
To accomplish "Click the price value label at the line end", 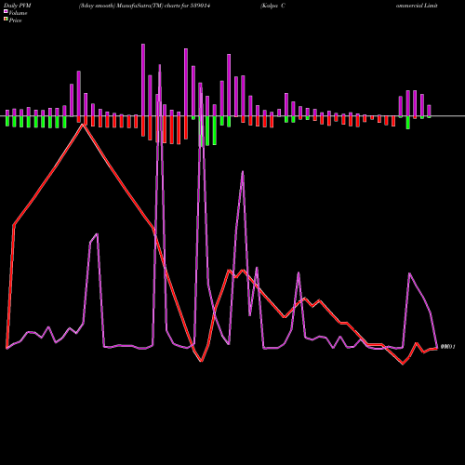I will pyautogui.click(x=447, y=347).
